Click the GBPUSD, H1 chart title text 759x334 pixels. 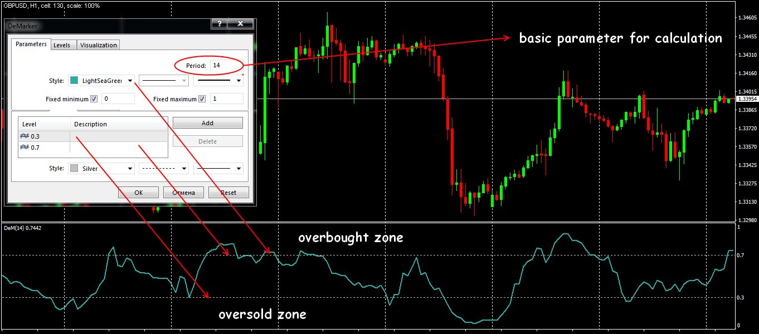pos(51,5)
